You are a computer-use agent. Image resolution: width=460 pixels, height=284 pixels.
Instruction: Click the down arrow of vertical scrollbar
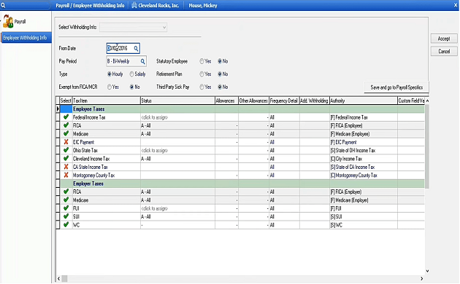(427, 271)
